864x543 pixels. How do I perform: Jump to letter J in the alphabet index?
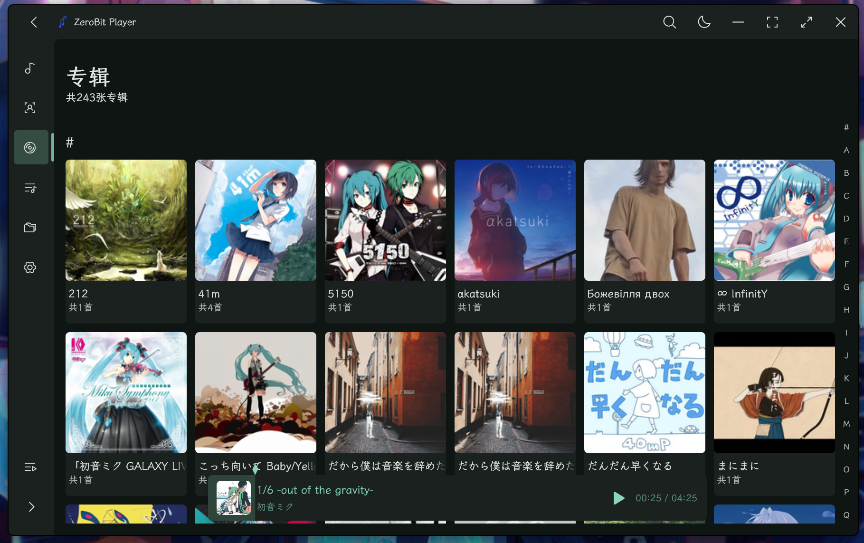[846, 355]
